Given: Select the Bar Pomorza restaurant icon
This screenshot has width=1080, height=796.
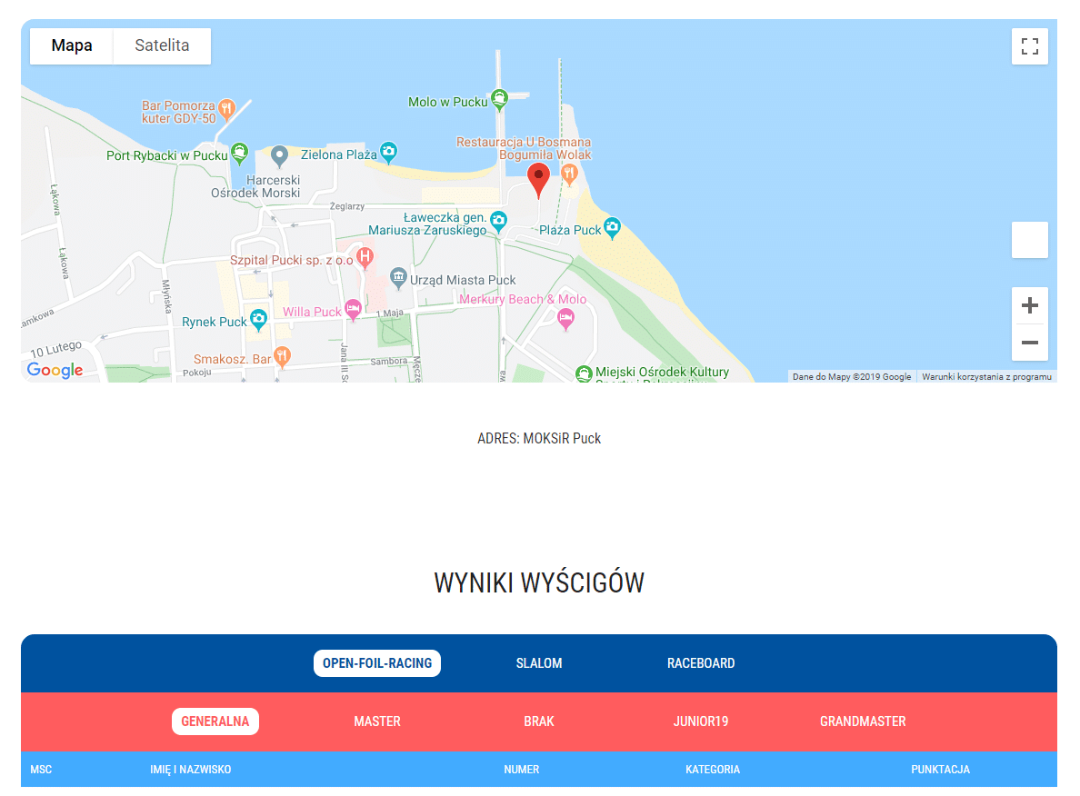Looking at the screenshot, I should [x=226, y=109].
